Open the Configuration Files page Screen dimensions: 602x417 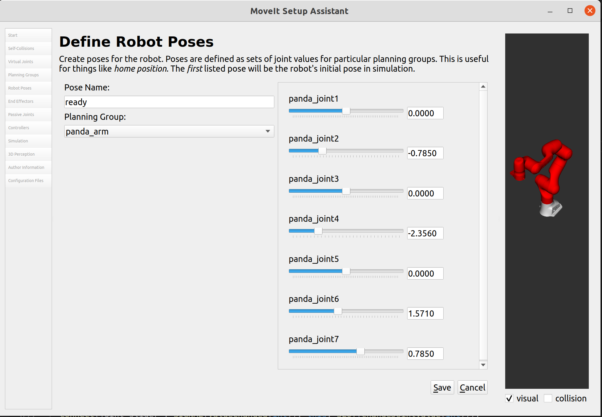pyautogui.click(x=25, y=180)
